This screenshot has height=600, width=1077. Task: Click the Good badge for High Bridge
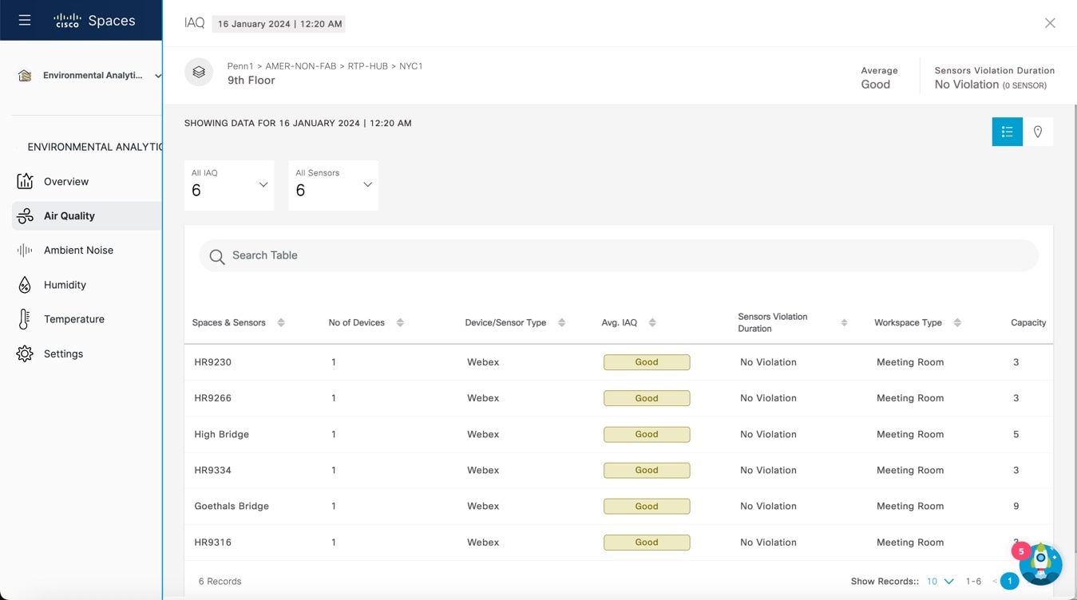coord(647,434)
